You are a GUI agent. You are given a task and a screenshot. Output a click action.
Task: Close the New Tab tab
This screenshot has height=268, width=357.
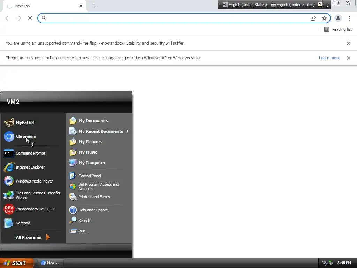tap(81, 6)
